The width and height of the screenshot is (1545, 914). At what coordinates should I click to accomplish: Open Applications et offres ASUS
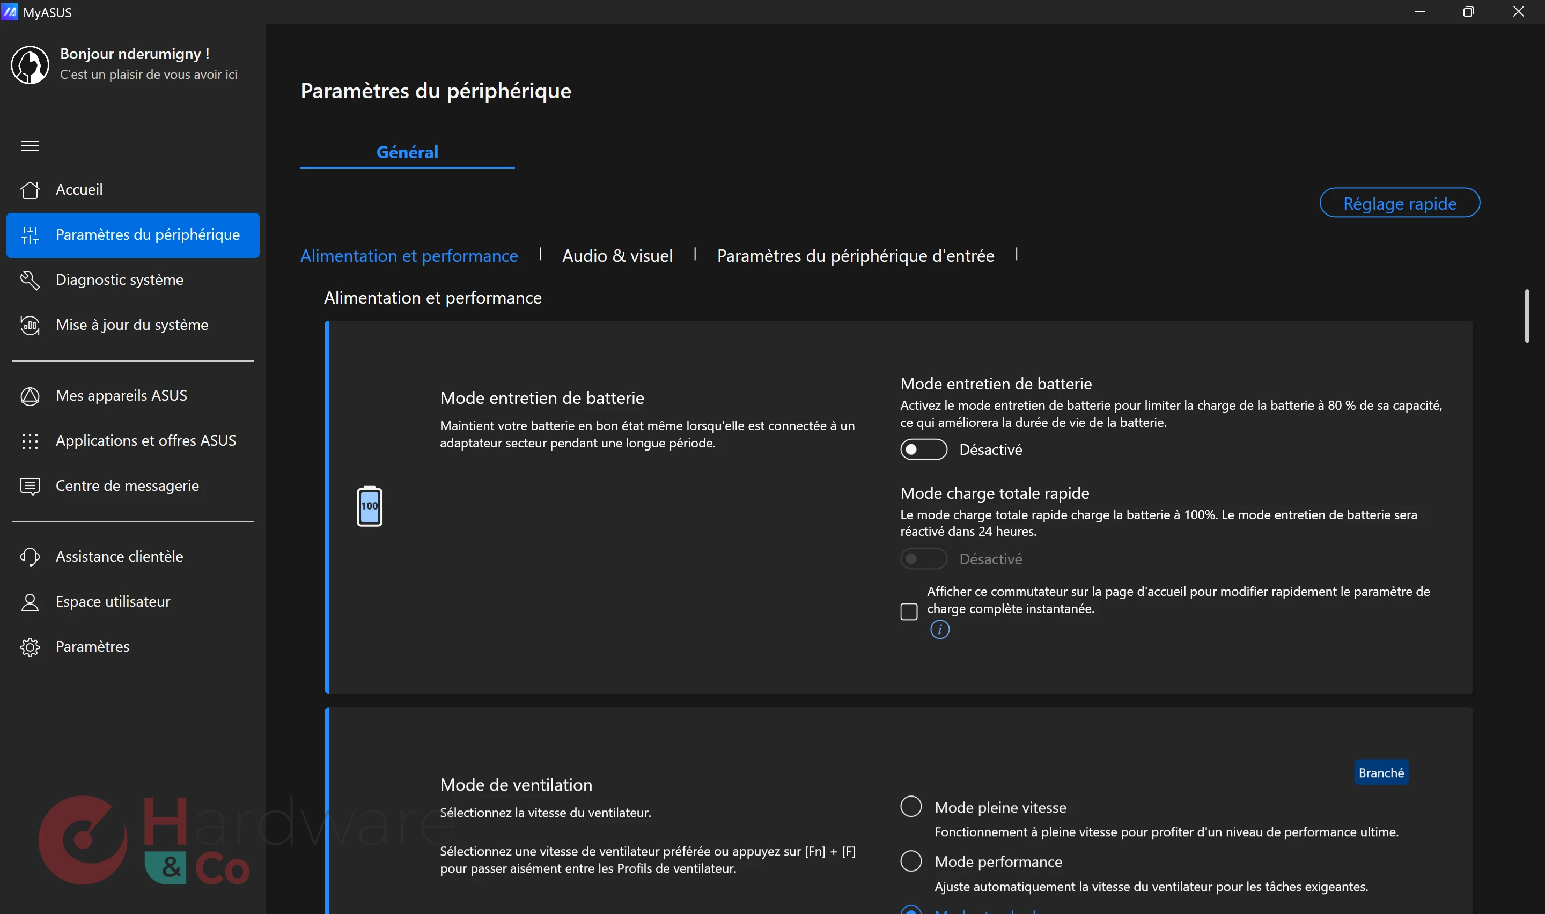(133, 441)
